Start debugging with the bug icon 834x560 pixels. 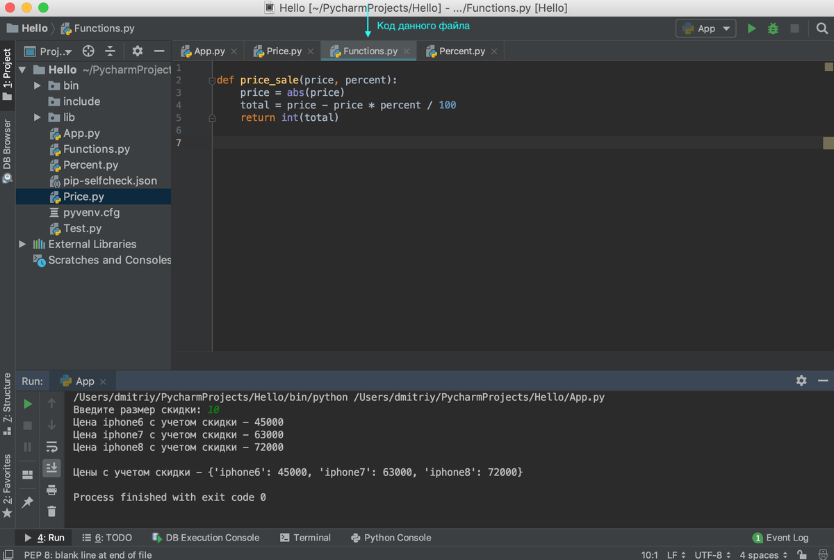coord(773,28)
